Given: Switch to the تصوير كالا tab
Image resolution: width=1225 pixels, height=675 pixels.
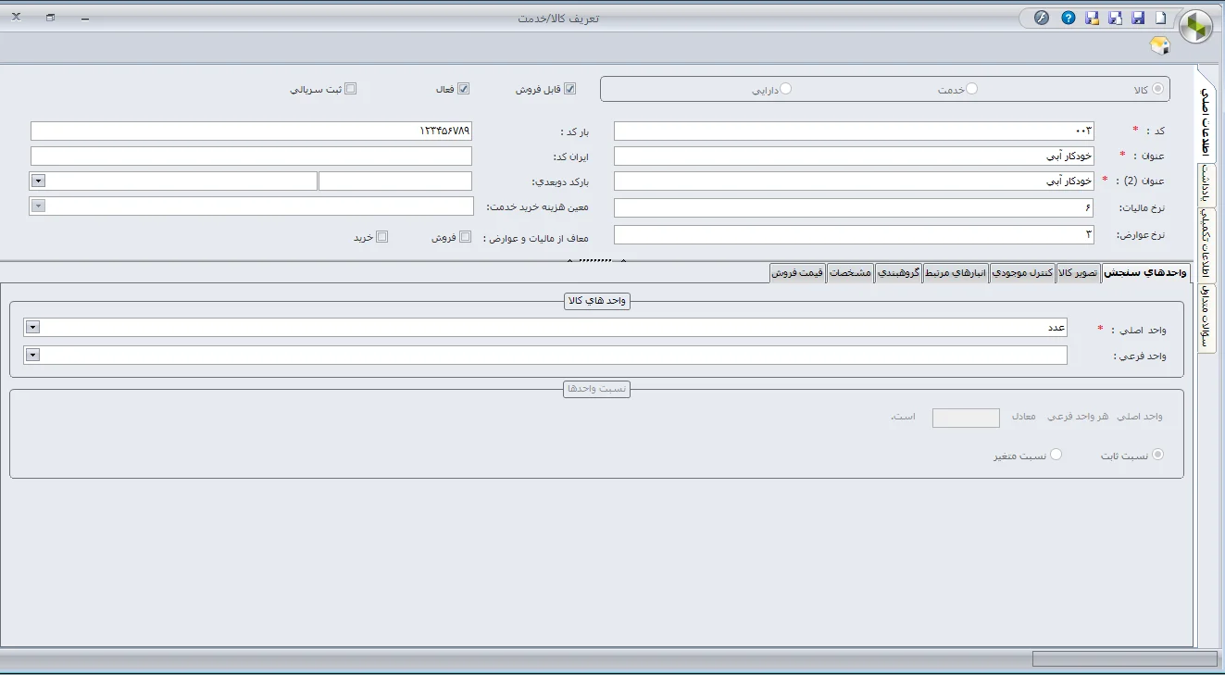Looking at the screenshot, I should [1077, 272].
